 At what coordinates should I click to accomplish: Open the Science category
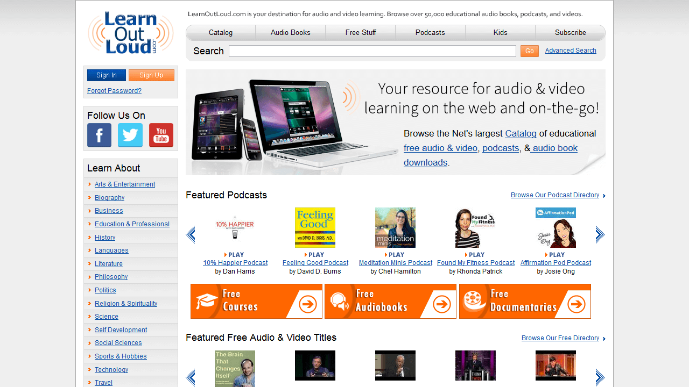[107, 317]
